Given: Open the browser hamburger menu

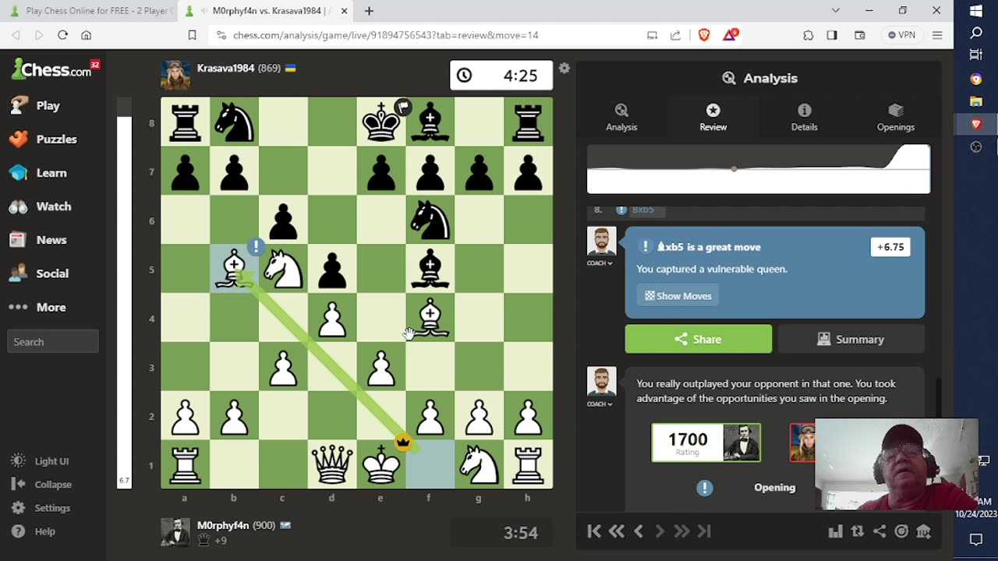Looking at the screenshot, I should pyautogui.click(x=937, y=35).
